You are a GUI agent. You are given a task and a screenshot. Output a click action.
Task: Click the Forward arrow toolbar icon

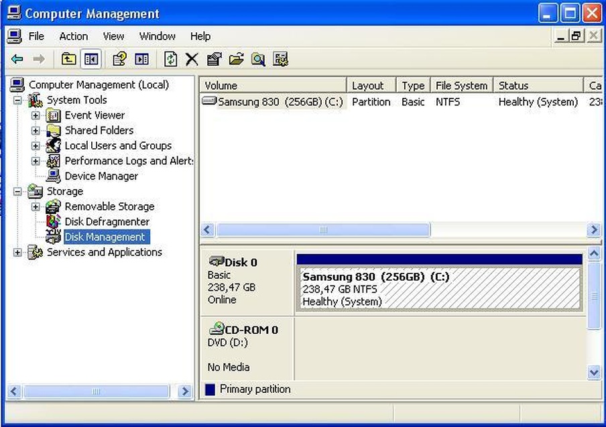click(x=39, y=59)
